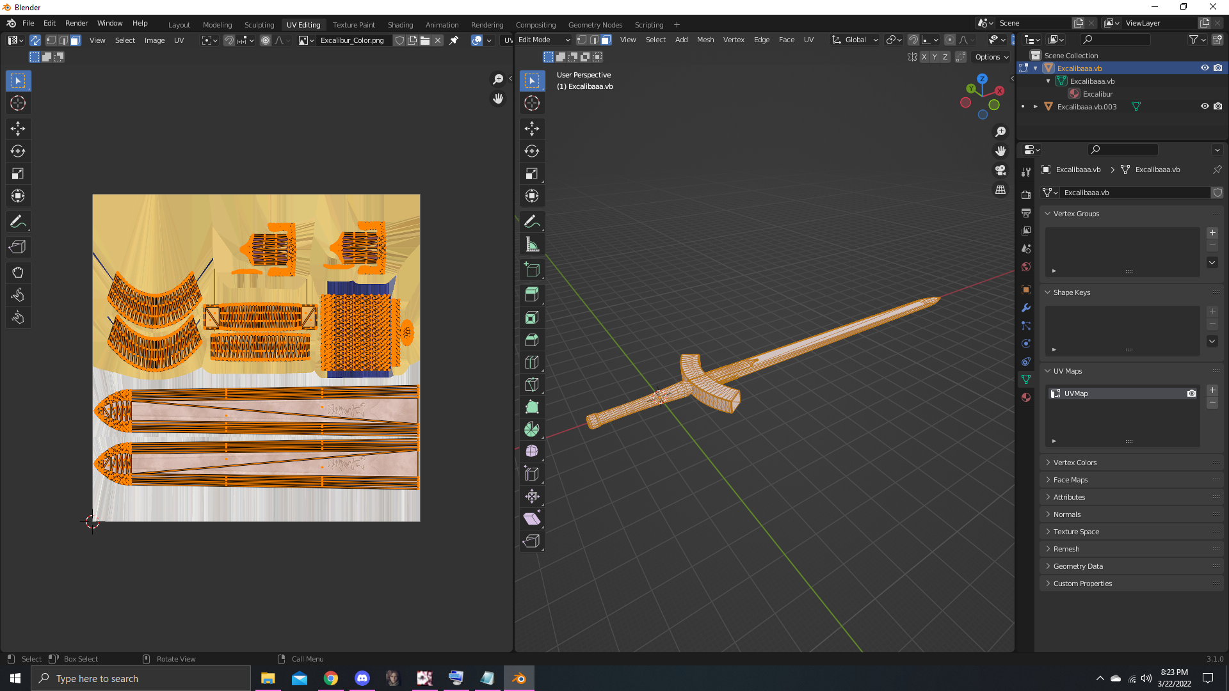Image resolution: width=1229 pixels, height=691 pixels.
Task: Select the Knife tool in viewport toolbar
Action: [532, 385]
